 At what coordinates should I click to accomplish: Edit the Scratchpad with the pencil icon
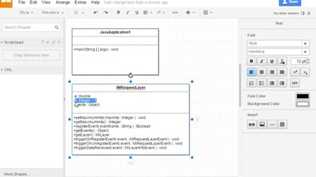pos(53,42)
